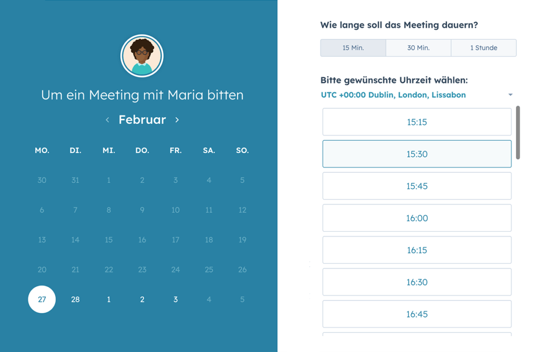This screenshot has height=352, width=555.
Task: Select the 16:30 time slot
Action: click(x=416, y=282)
